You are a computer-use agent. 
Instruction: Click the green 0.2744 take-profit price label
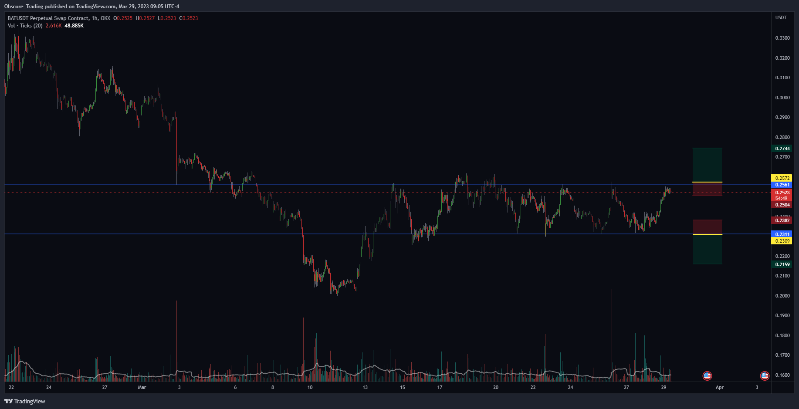(782, 149)
